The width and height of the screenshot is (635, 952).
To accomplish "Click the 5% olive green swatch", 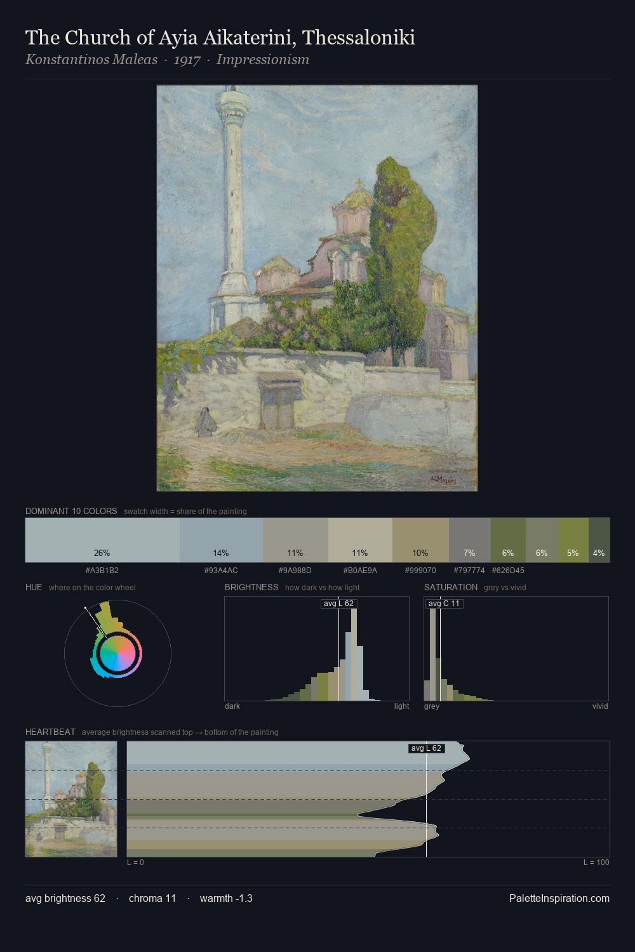I will coord(573,540).
